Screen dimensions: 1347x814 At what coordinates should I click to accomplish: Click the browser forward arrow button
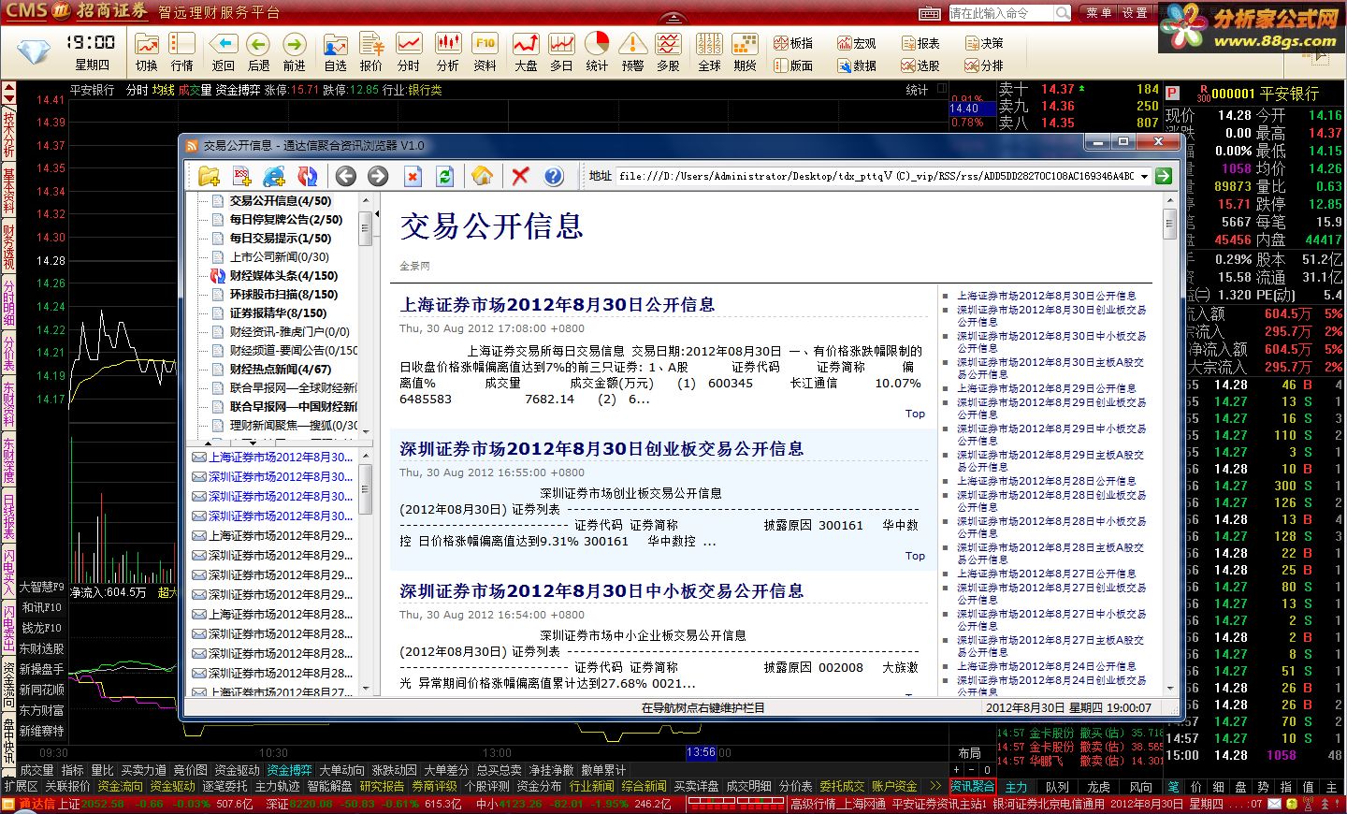[378, 176]
